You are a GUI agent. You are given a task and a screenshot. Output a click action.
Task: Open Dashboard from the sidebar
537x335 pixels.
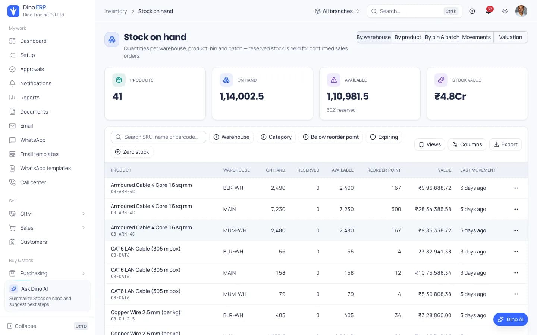(x=48, y=41)
